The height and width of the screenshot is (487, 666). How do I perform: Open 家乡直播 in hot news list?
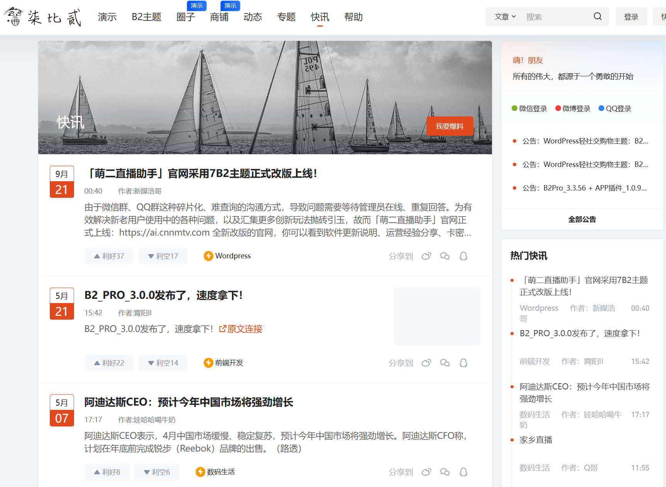536,440
